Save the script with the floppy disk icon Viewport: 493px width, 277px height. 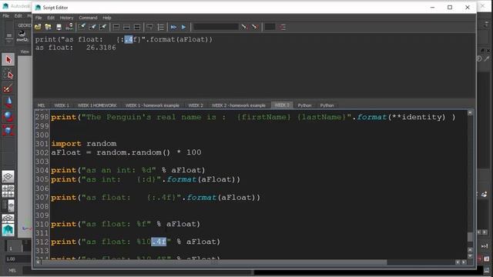(59, 27)
